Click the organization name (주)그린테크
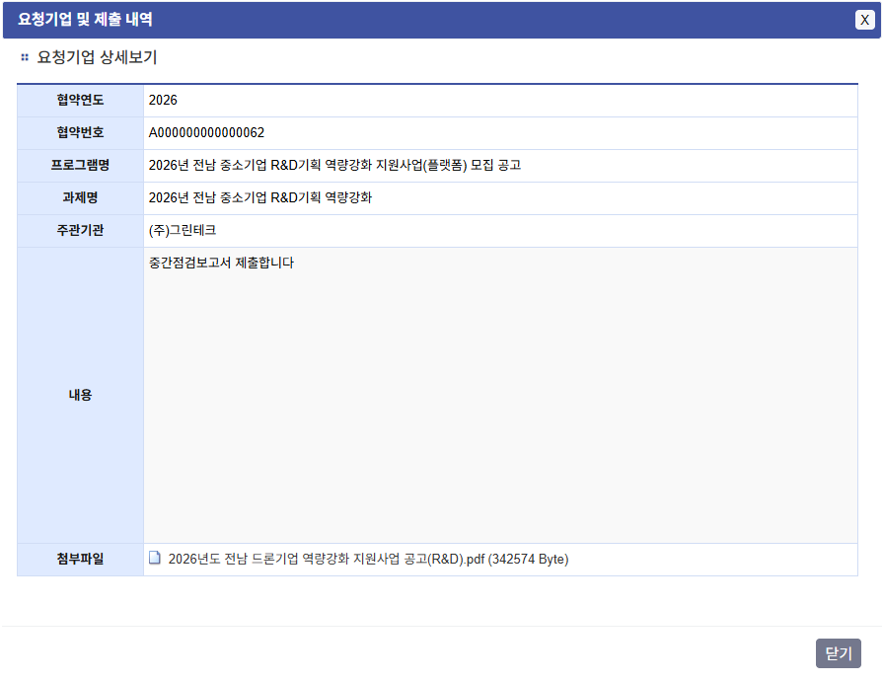Screen dimensions: 883x682 click(183, 230)
